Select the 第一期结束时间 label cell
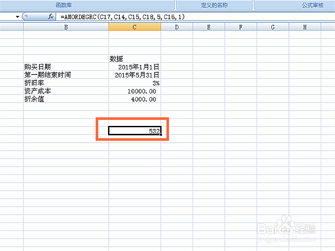 point(66,75)
